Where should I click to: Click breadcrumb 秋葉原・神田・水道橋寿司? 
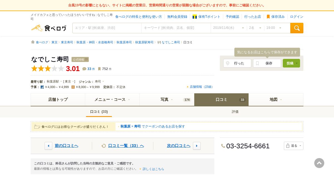click(95, 42)
